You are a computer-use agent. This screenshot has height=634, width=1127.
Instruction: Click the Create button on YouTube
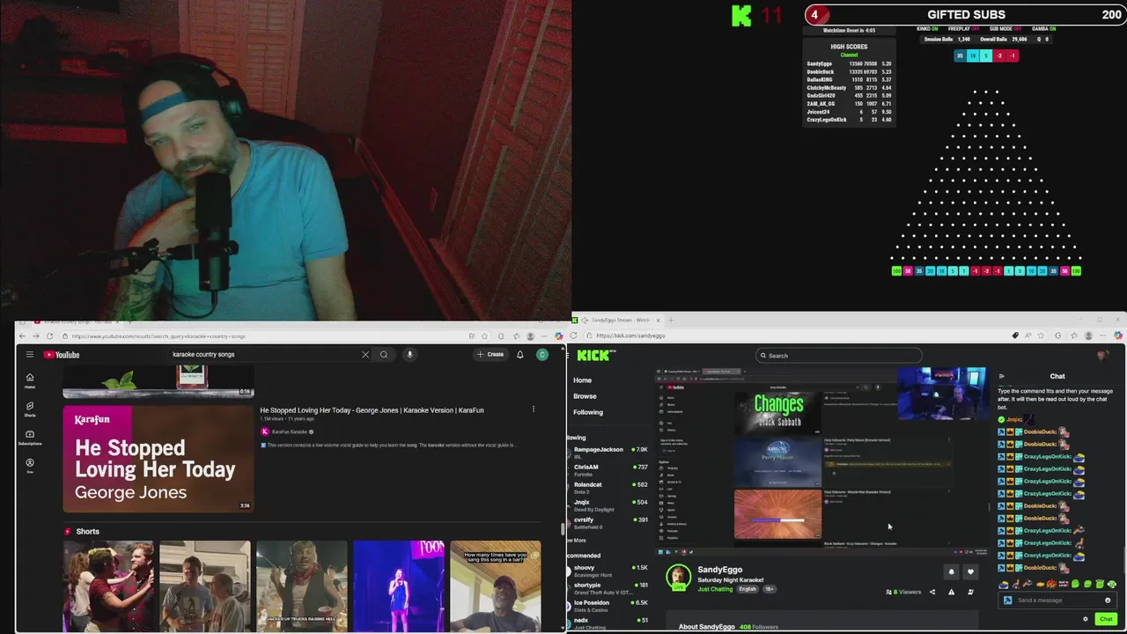[x=490, y=355]
